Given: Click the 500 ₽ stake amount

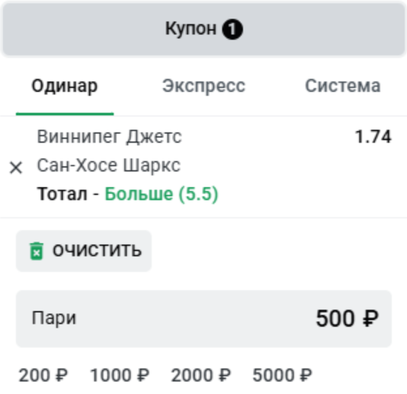Looking at the screenshot, I should (347, 319).
